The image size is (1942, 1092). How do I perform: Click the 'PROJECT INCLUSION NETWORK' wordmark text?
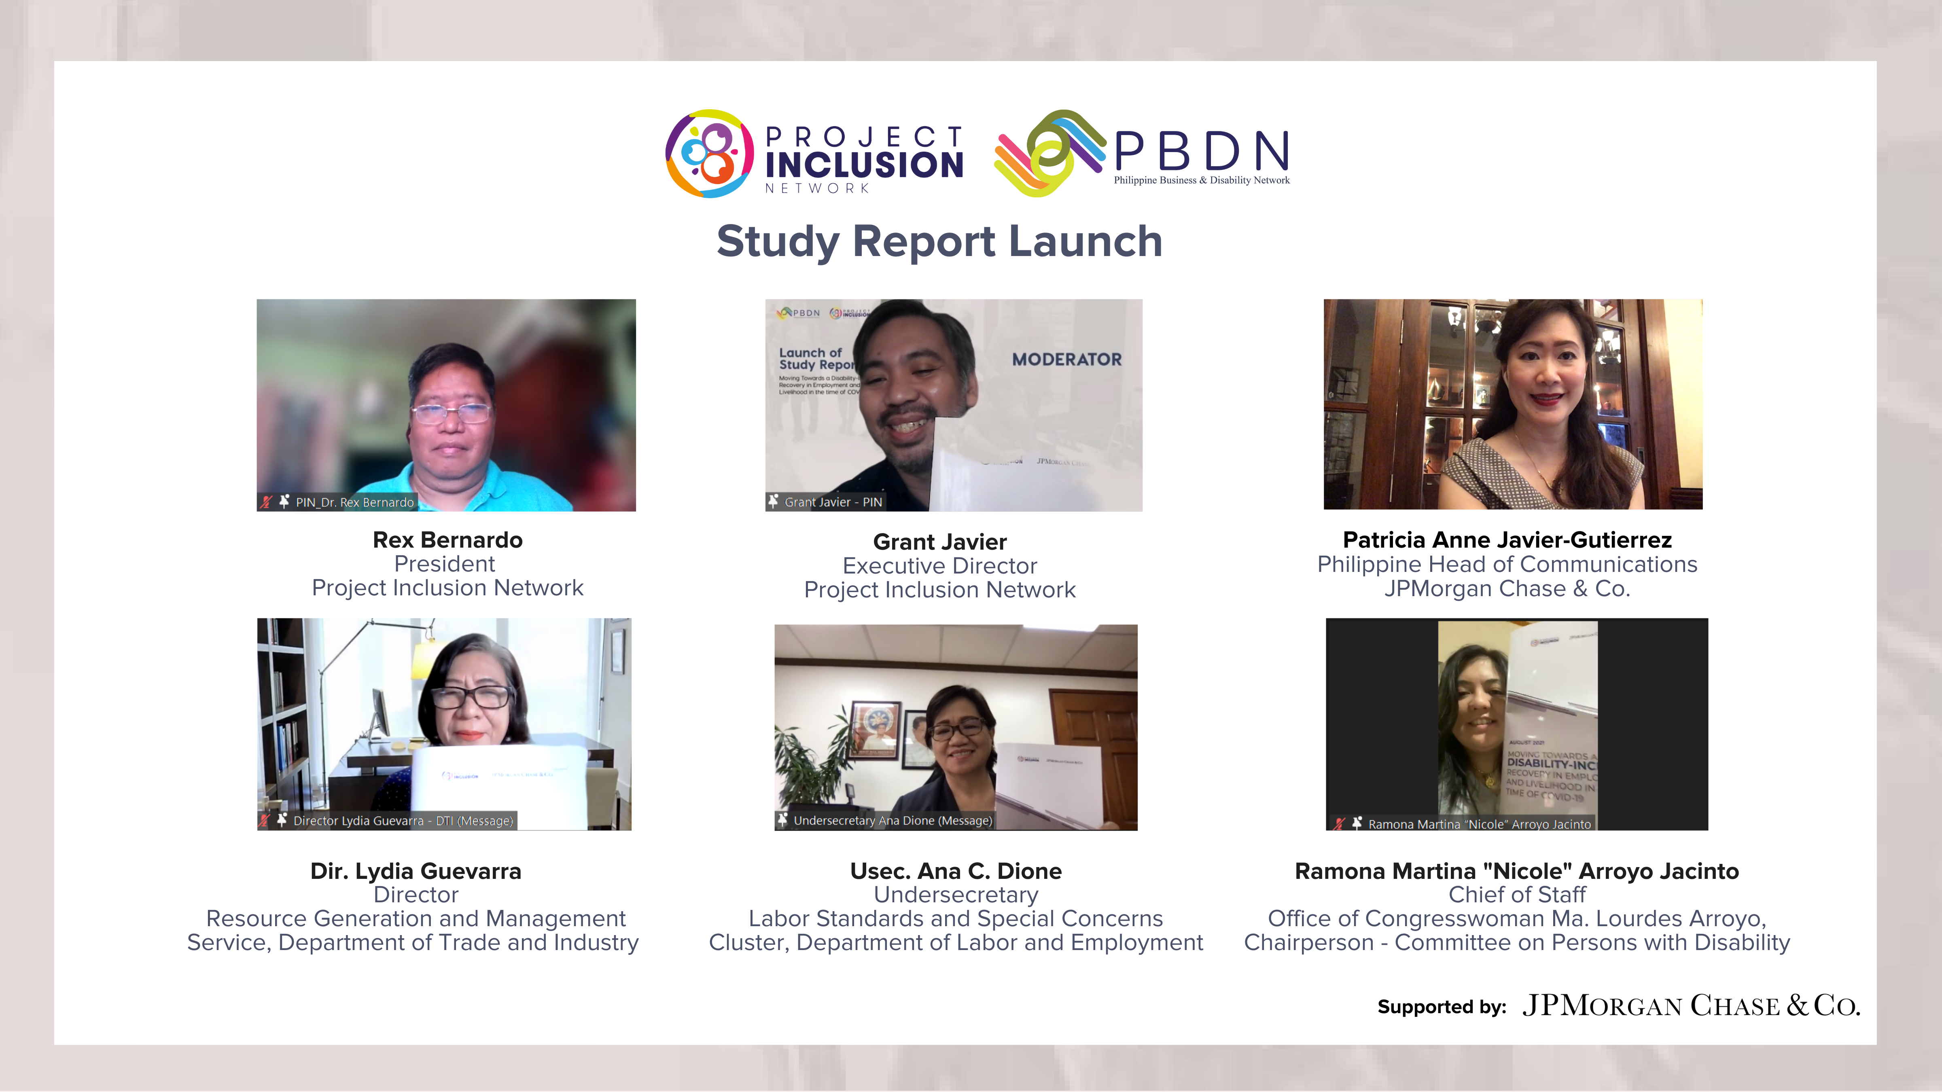864,160
